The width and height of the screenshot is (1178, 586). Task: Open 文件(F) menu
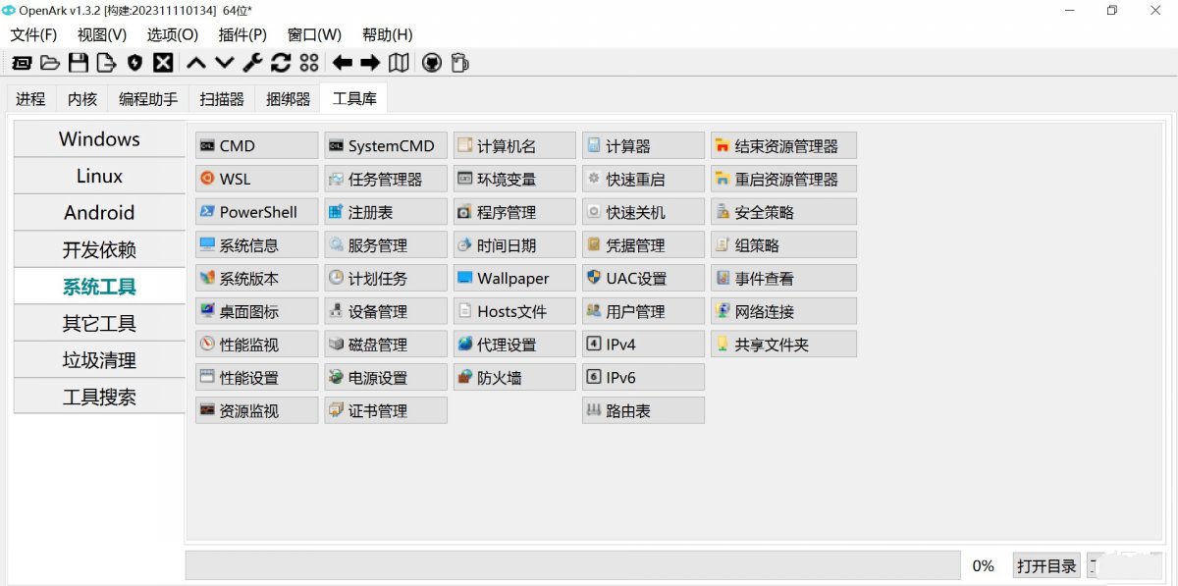tap(33, 34)
